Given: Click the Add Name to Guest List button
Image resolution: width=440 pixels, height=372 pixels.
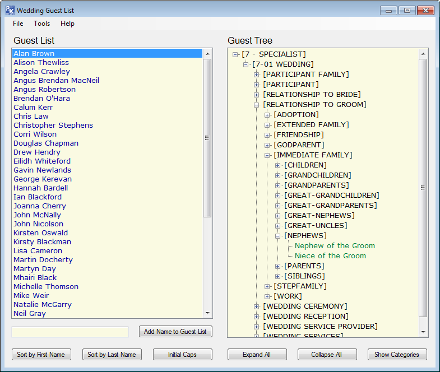Looking at the screenshot, I should pyautogui.click(x=175, y=332).
